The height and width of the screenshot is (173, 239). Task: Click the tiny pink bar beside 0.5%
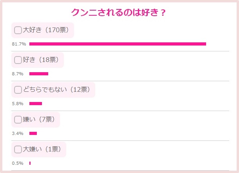pos(30,163)
